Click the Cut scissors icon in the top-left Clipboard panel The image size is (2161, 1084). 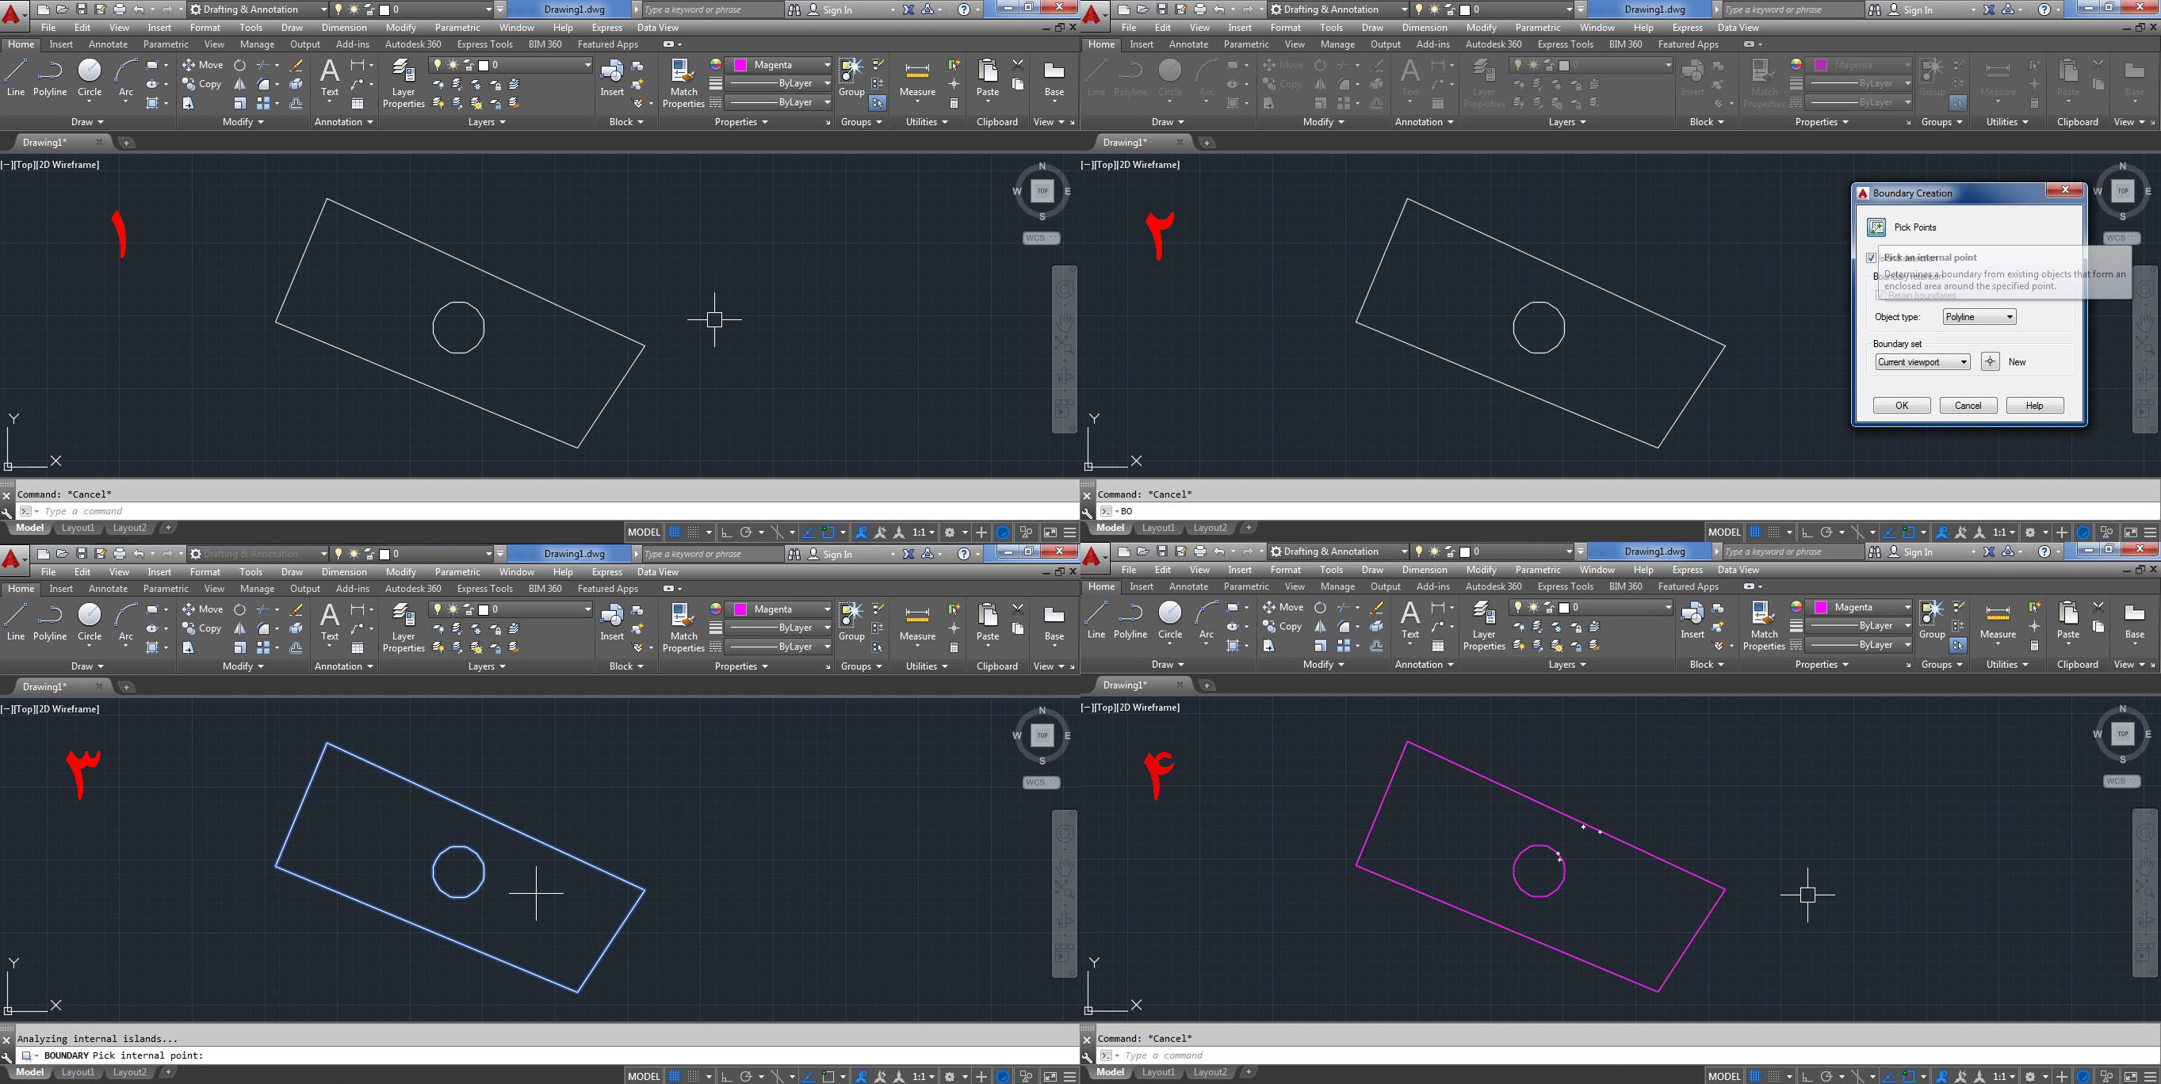(1018, 63)
